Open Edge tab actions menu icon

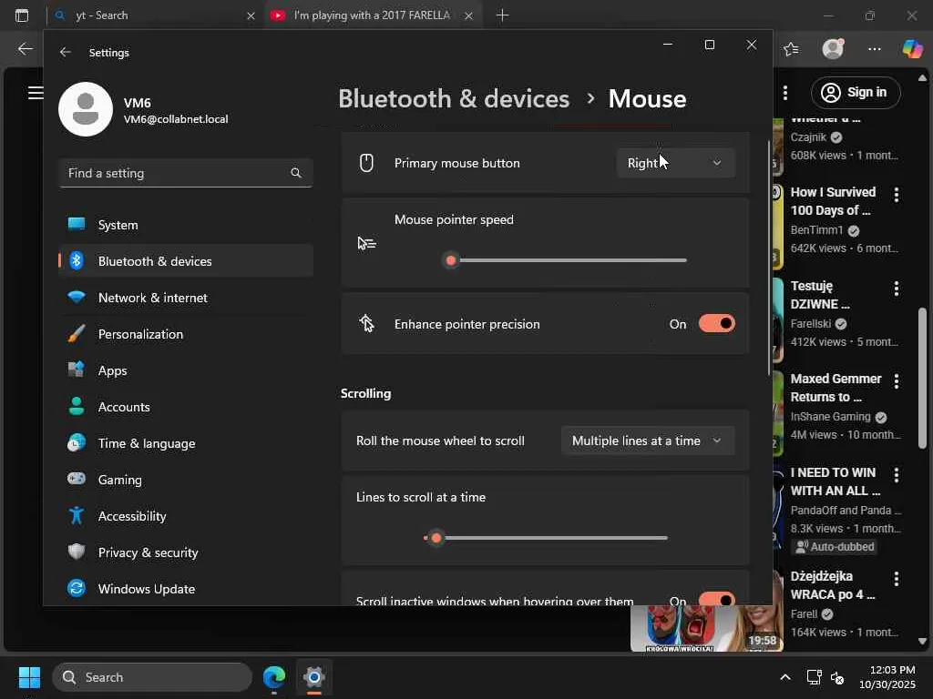[22, 15]
